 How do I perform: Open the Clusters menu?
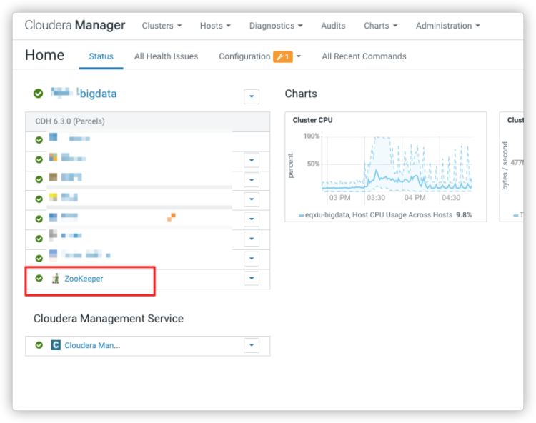(162, 26)
